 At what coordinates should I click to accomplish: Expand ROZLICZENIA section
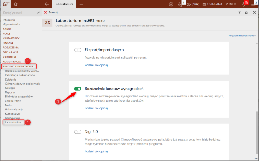(11, 48)
